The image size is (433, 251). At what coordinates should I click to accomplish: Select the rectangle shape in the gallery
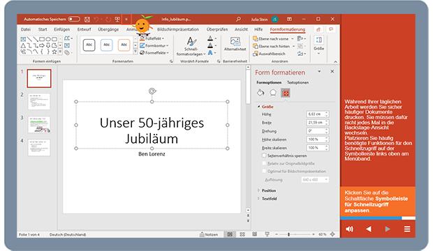tap(42, 39)
